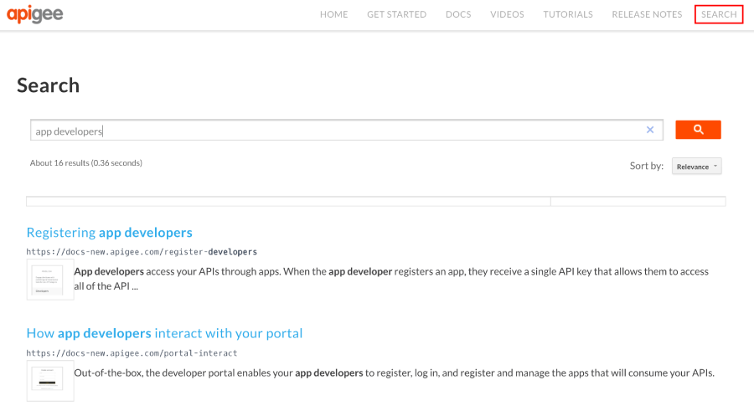Click the first result's description snippet
Image resolution: width=754 pixels, height=411 pixels.
pos(391,278)
